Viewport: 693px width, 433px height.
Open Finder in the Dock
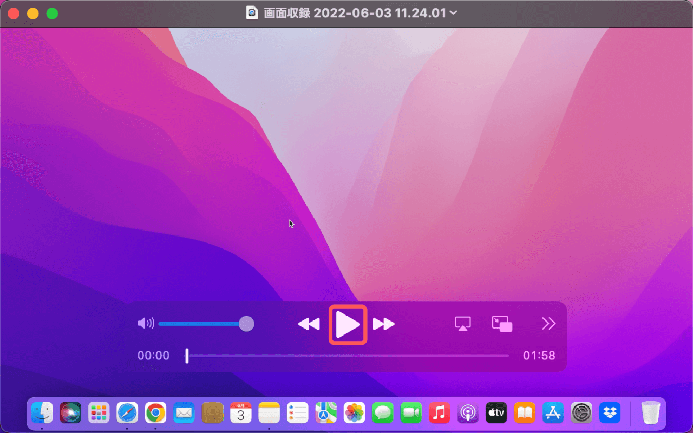point(42,413)
